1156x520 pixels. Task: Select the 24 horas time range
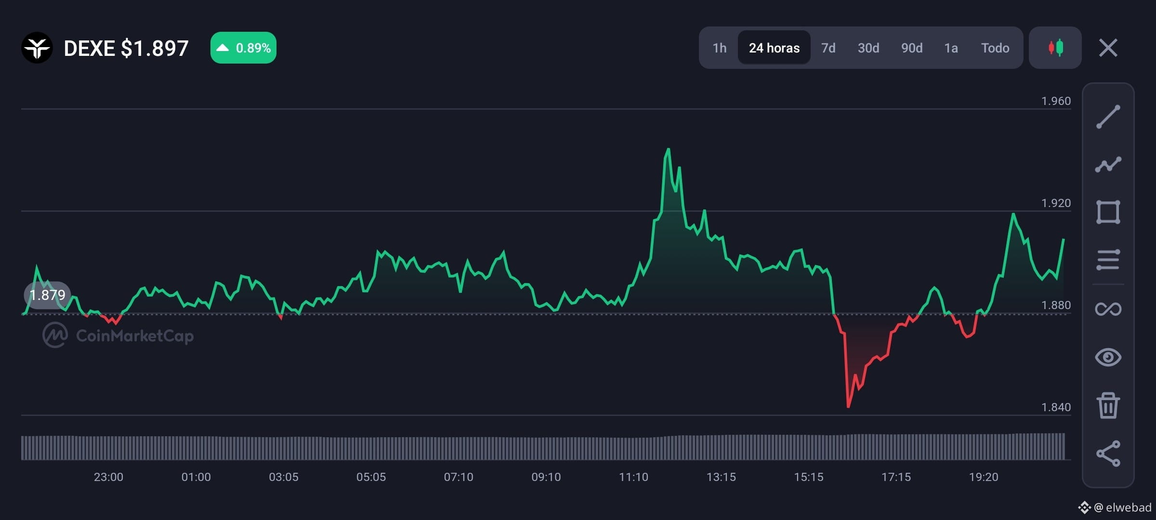tap(774, 48)
